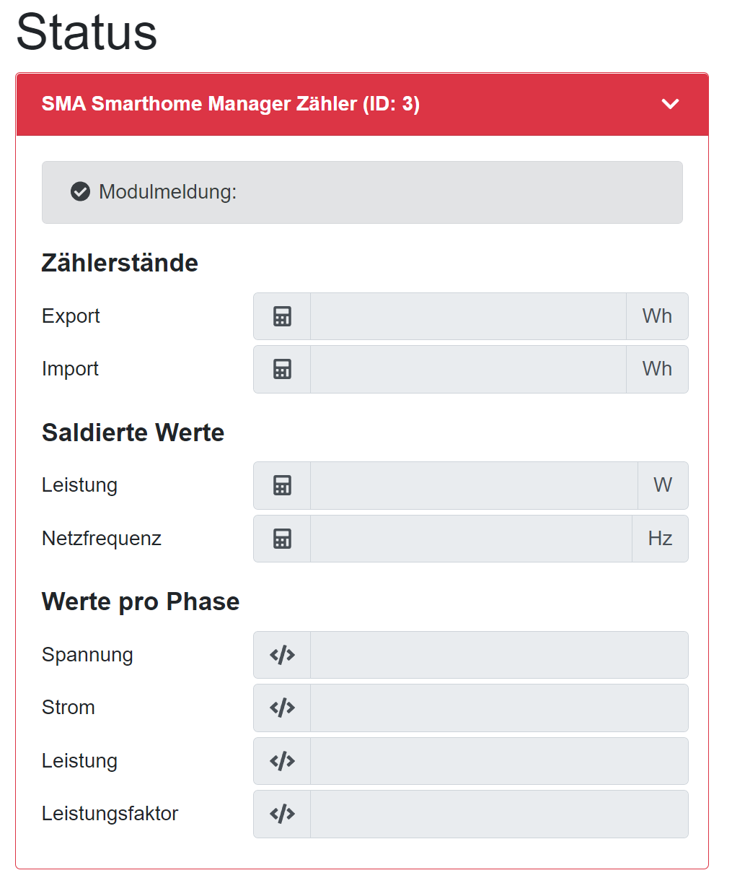Screen dimensions: 732x878
Task: Click the calculator icon beside Import
Action: (x=282, y=369)
